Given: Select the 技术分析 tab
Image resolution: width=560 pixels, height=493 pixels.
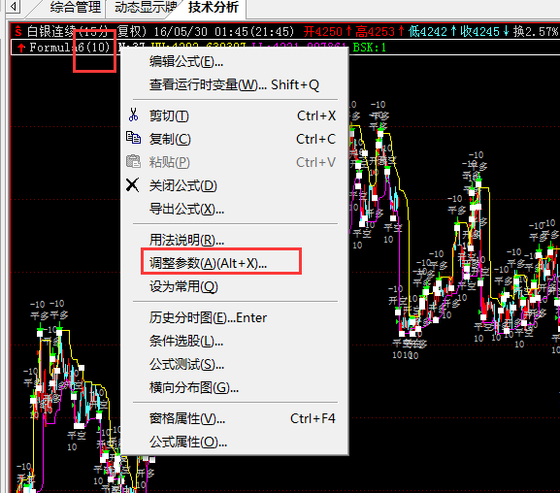Looking at the screenshot, I should point(214,7).
